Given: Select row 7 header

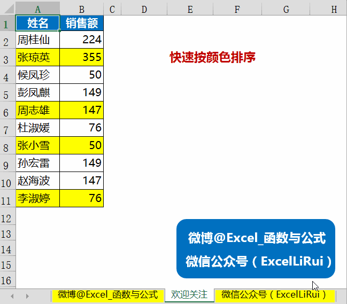Looking at the screenshot, I should pos(7,128).
